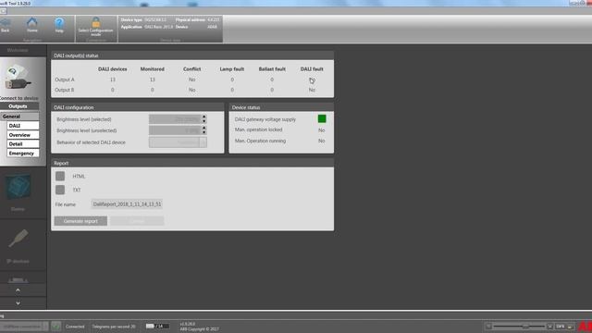
Task: Click the Brightness level (selected) value field
Action: (175, 119)
